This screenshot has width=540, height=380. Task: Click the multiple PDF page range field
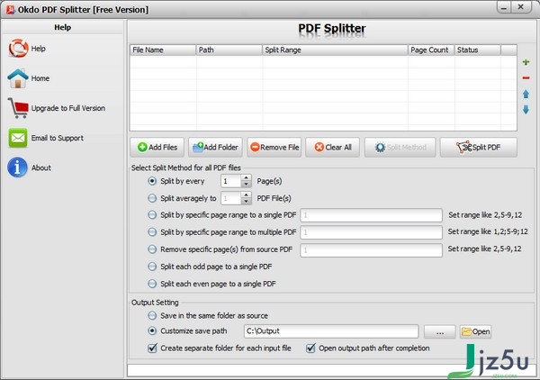[x=371, y=232]
